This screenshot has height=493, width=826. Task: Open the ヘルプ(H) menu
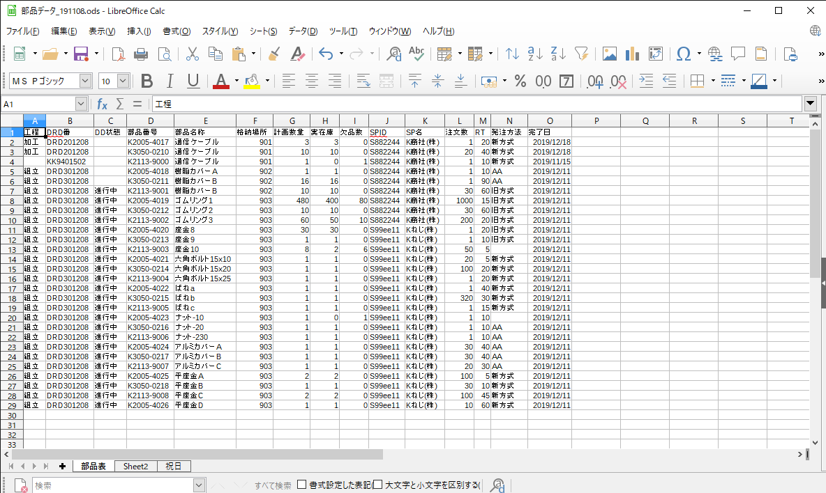click(x=438, y=31)
